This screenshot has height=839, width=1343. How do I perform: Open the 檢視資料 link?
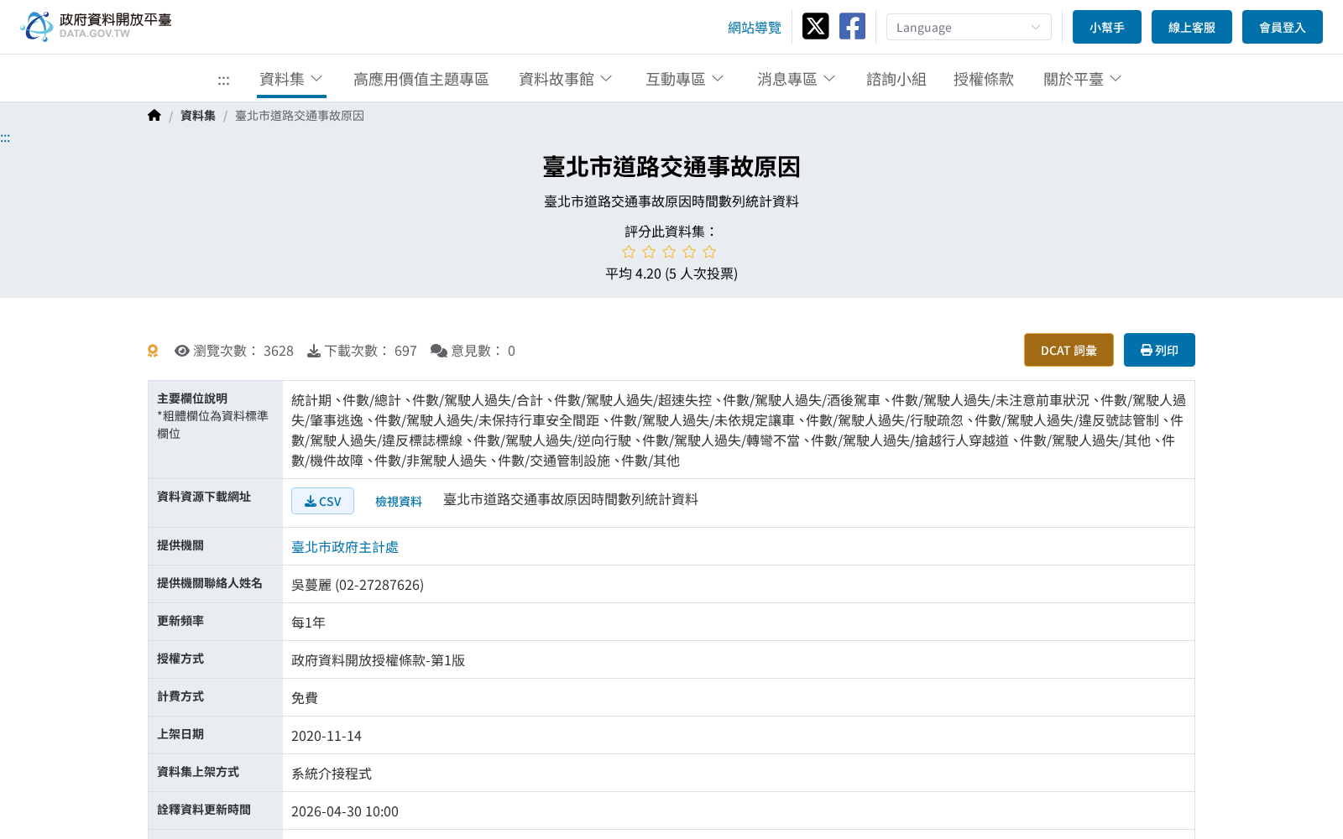(399, 501)
